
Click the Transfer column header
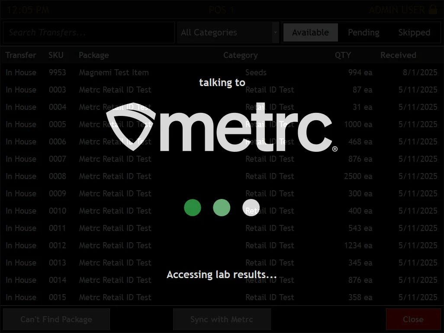point(21,55)
